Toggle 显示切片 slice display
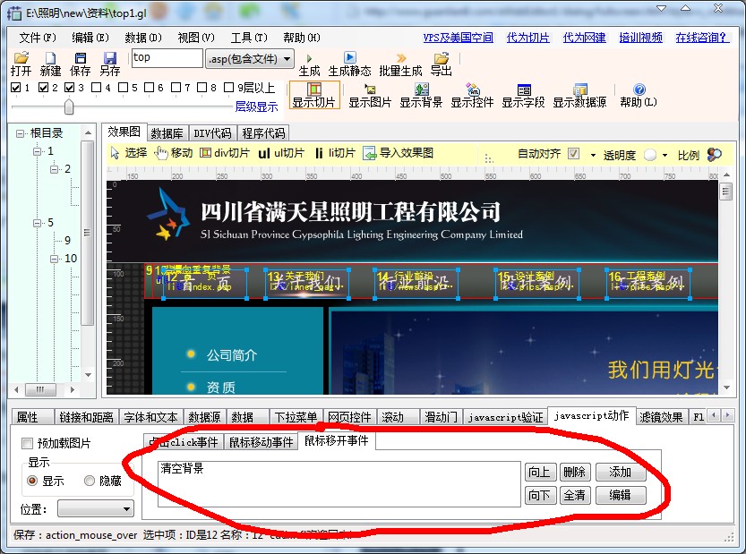746x554 pixels. tap(314, 95)
